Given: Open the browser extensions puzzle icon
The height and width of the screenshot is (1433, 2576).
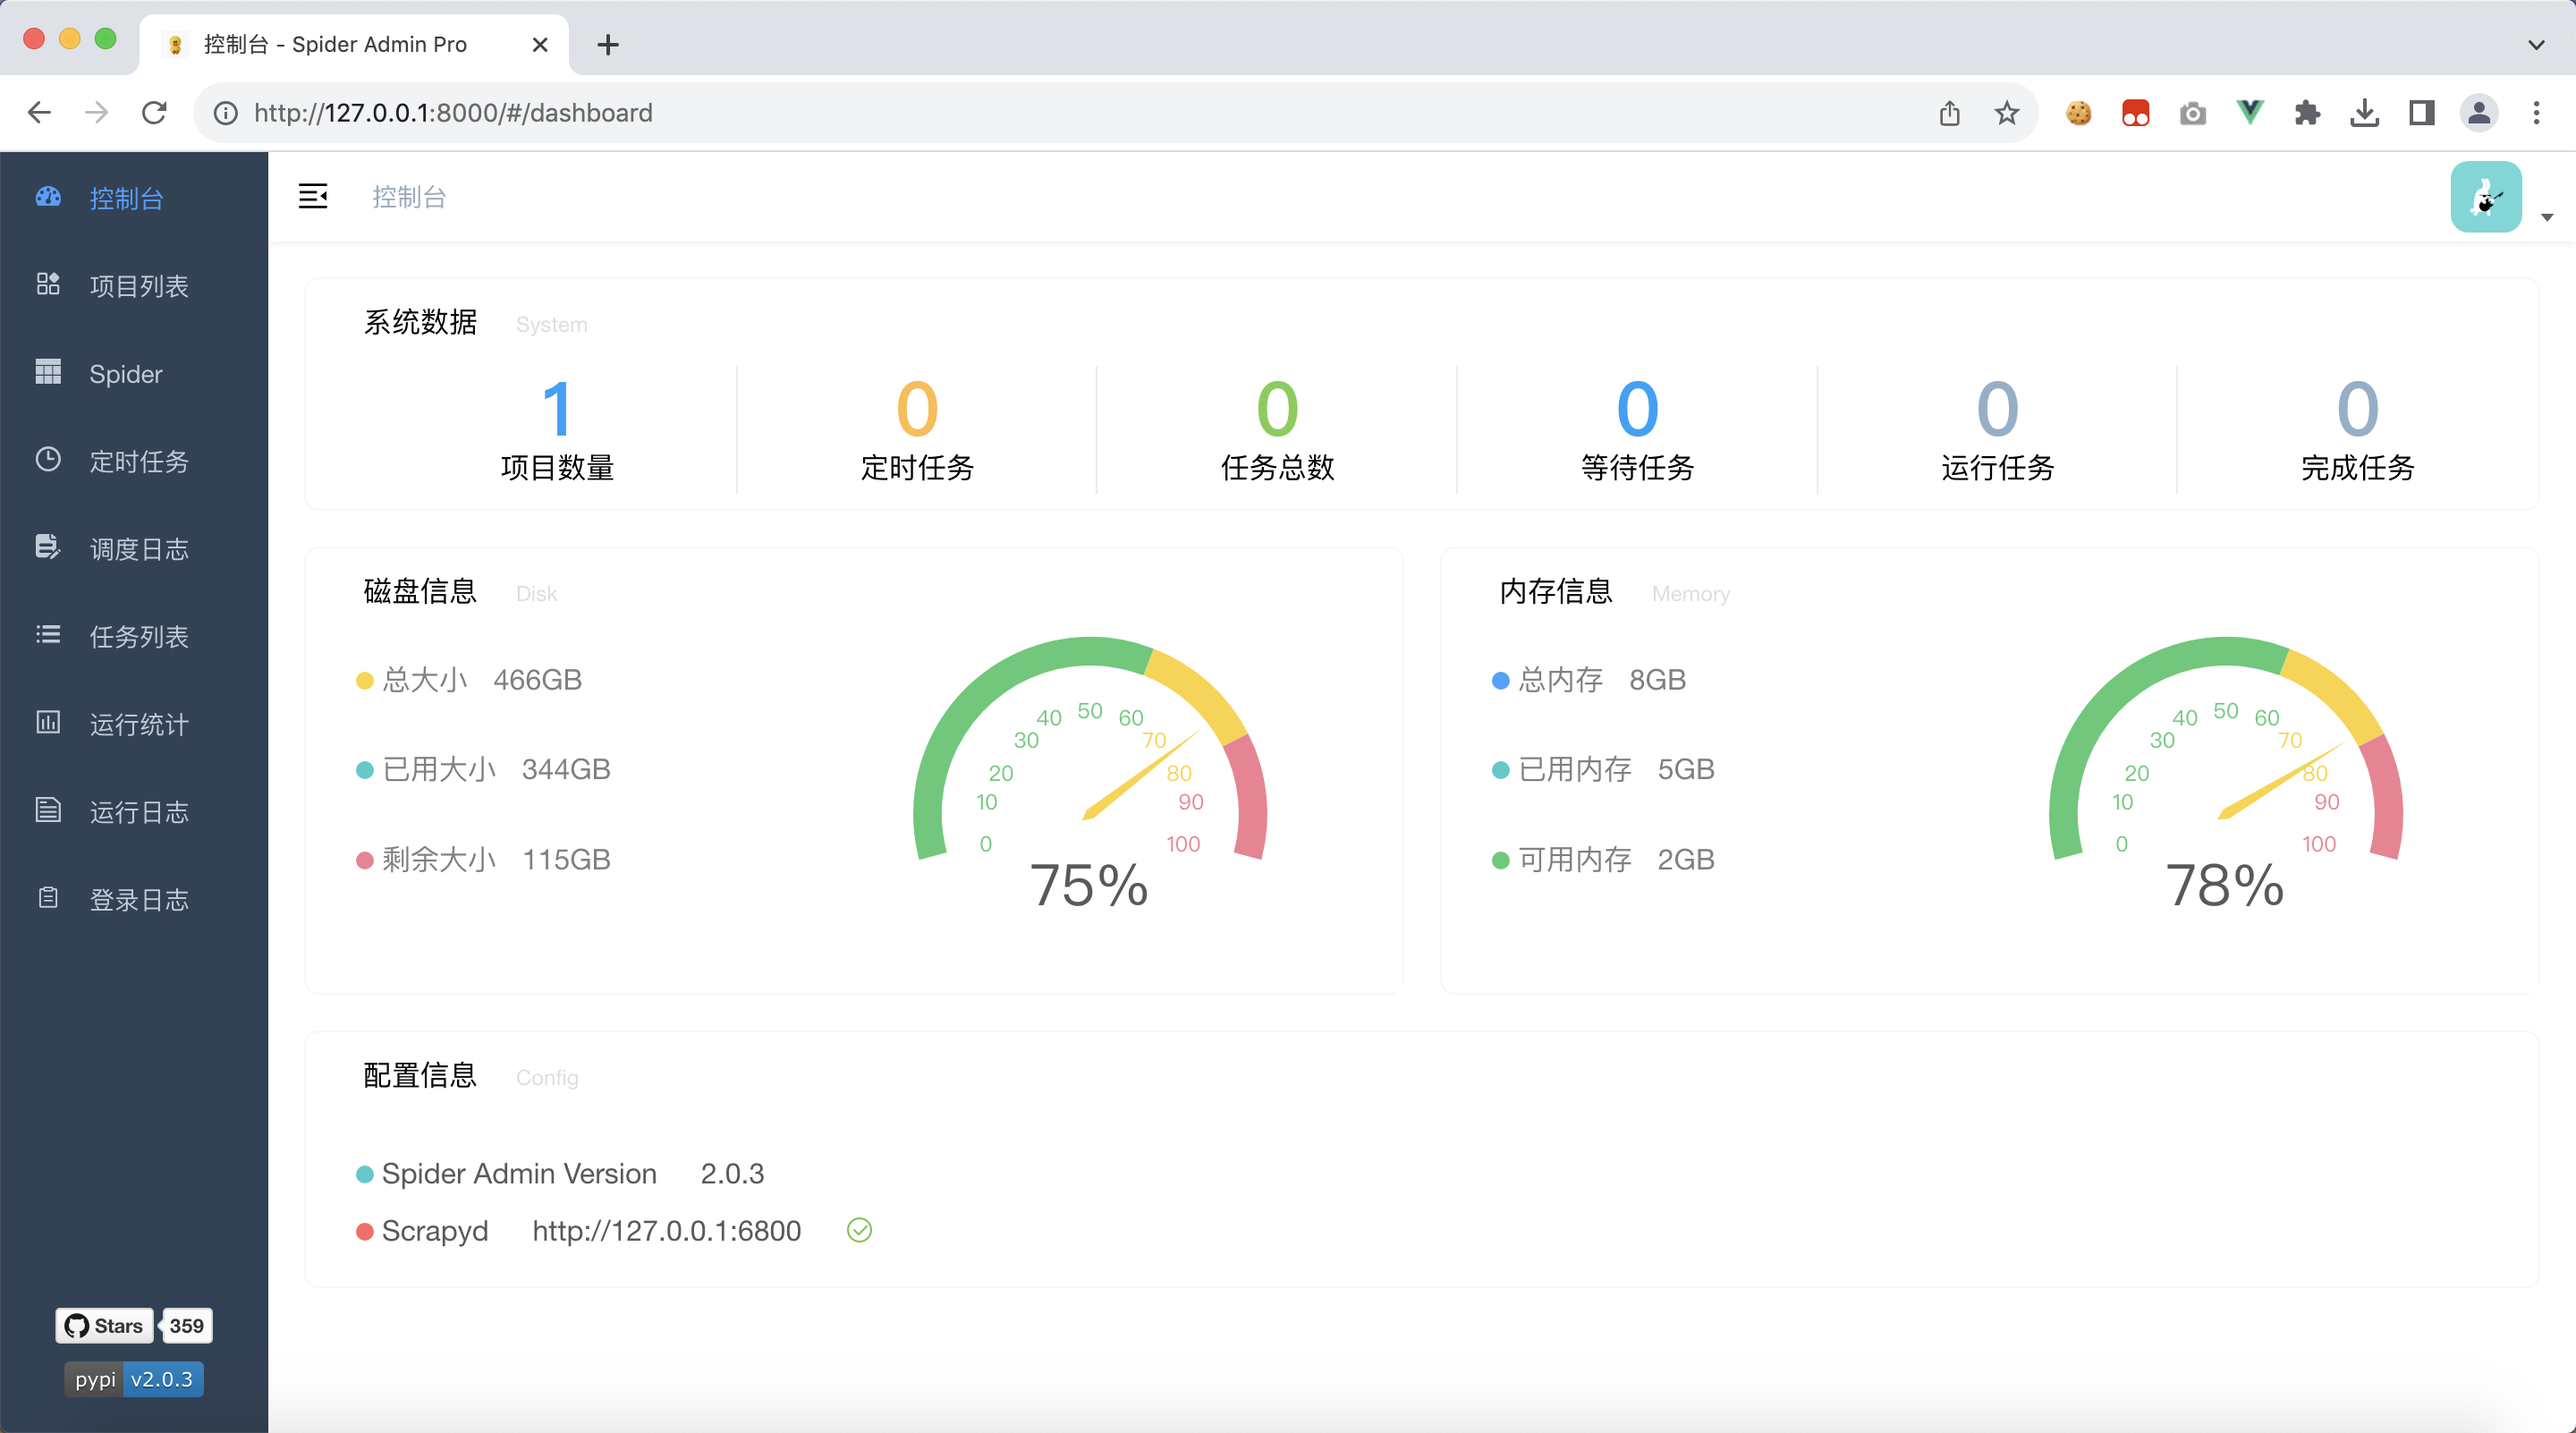Looking at the screenshot, I should [2307, 113].
